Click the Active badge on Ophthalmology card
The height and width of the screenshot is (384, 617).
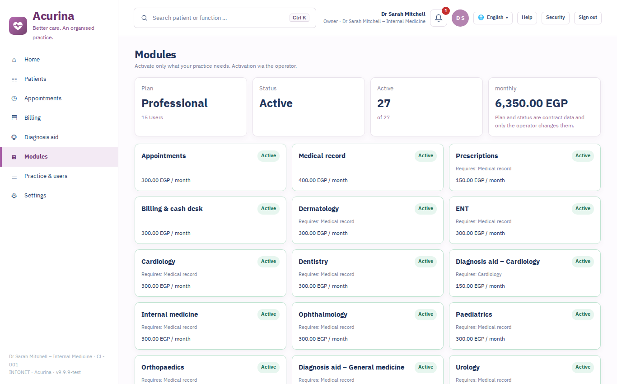pyautogui.click(x=425, y=314)
